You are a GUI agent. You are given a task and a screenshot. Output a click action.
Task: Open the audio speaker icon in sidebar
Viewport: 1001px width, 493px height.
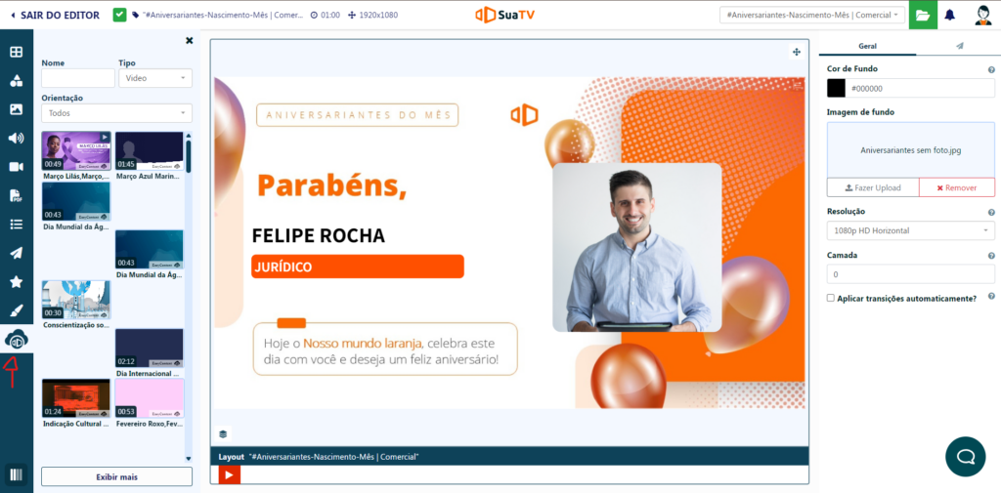click(16, 138)
